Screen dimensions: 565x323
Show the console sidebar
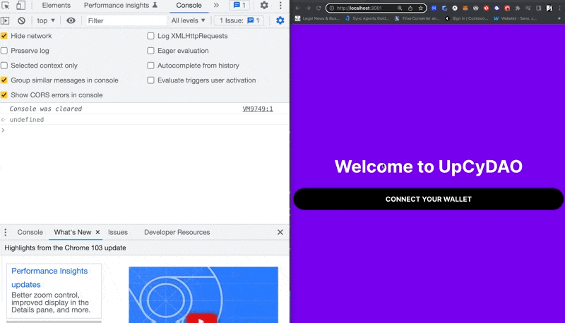6,21
